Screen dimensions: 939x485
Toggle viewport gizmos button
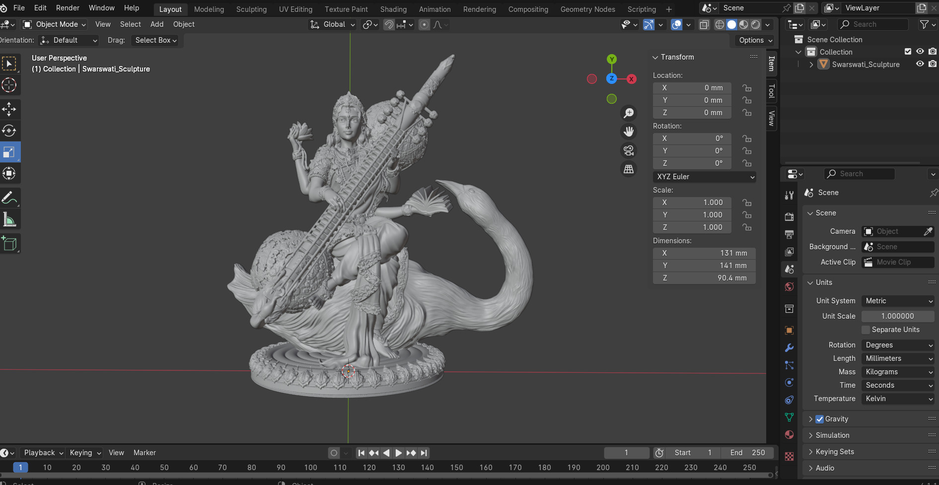point(649,24)
